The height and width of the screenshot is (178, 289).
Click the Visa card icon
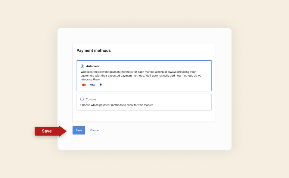(x=92, y=85)
